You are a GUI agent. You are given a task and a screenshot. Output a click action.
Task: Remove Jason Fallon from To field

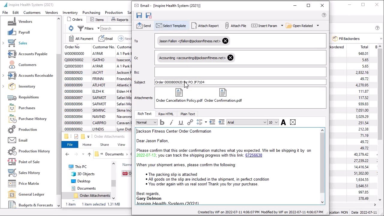click(225, 41)
